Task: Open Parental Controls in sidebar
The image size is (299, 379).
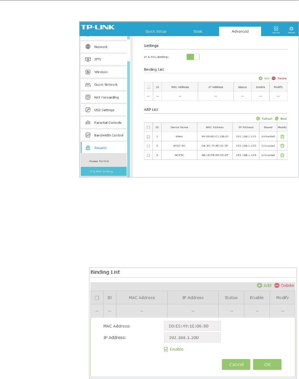Action: 104,123
